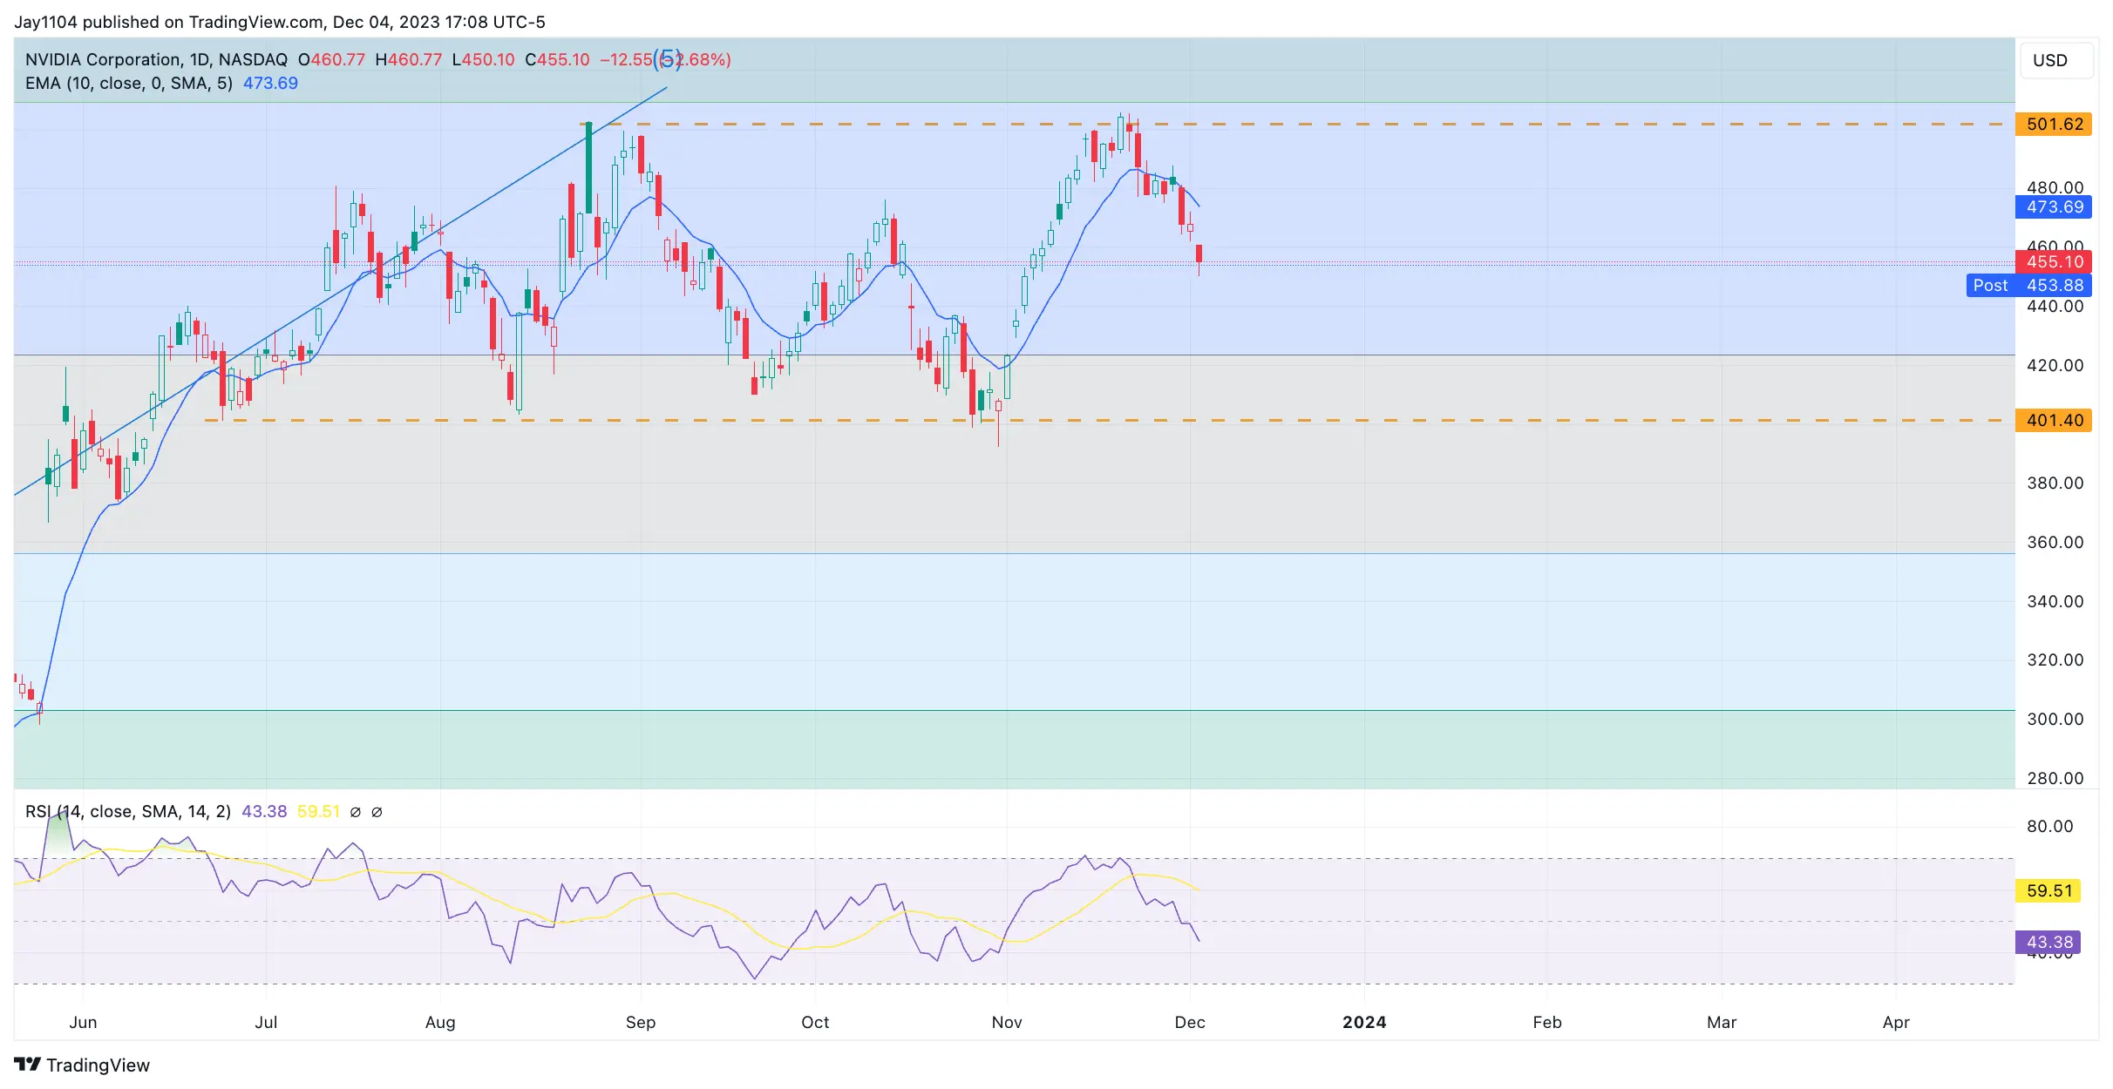
Task: Click the second ∅ symbol in RSI legend
Action: click(377, 812)
